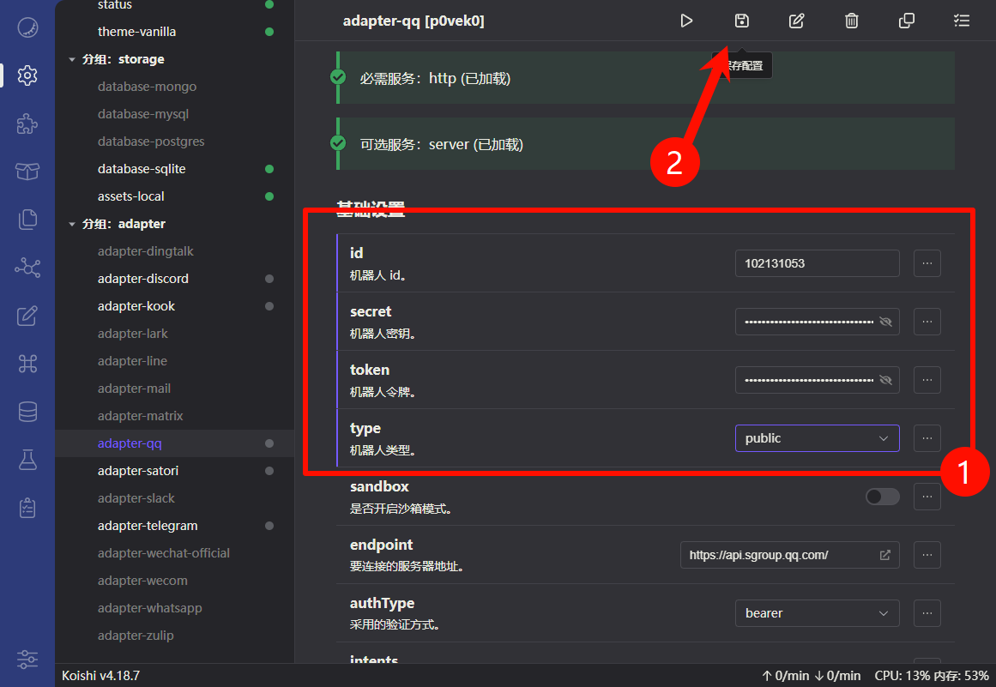The image size is (996, 687).
Task: Collapse the storage group in plugin tree
Action: click(72, 59)
